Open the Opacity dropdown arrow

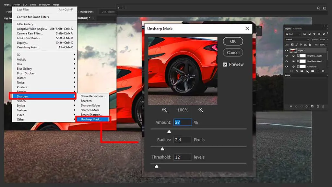tap(327, 39)
